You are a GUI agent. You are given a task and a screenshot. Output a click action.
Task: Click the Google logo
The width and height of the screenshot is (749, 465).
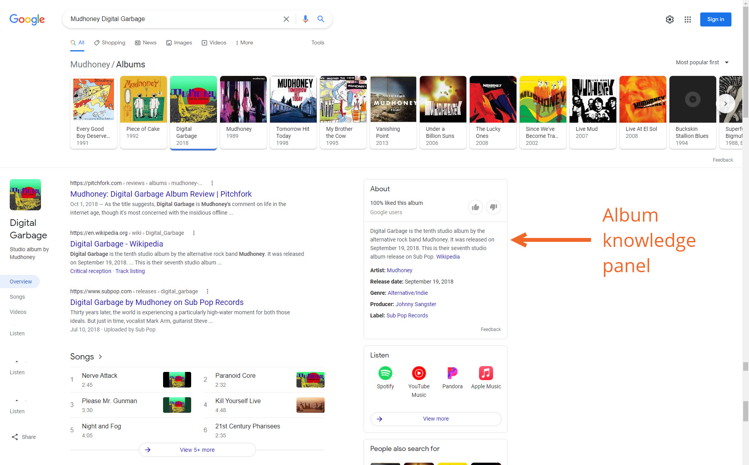[27, 19]
